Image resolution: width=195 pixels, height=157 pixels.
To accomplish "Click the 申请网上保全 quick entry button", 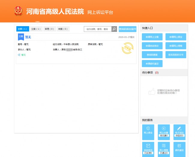I will [x=176, y=37].
